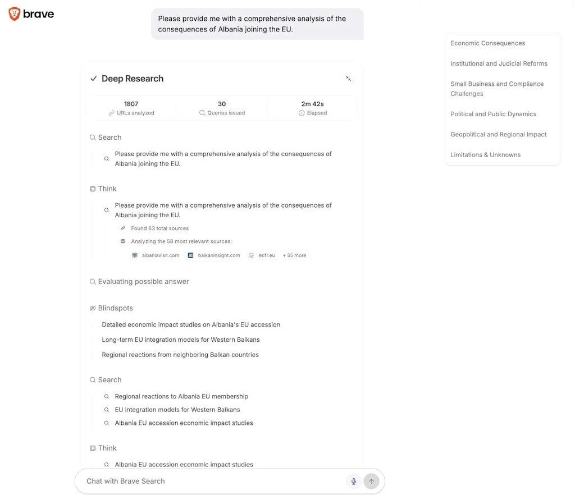Click the microphone icon in the chat bar
575x504 pixels.
click(x=354, y=481)
